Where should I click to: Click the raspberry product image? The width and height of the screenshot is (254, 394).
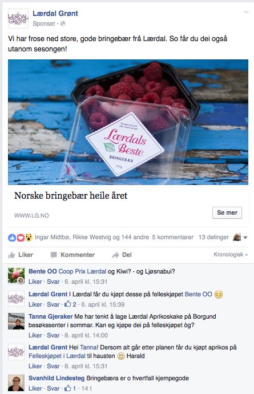pyautogui.click(x=128, y=122)
